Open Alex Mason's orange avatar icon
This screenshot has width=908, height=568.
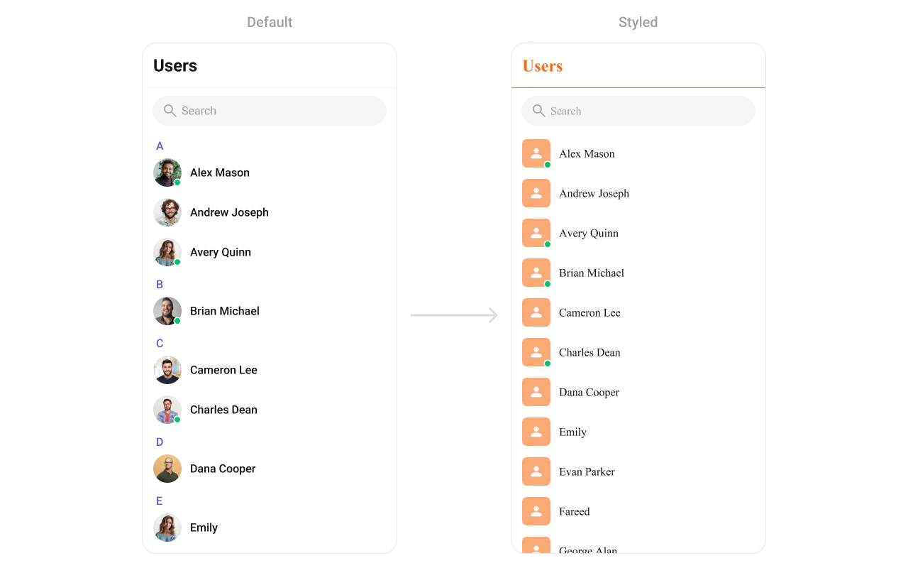click(536, 153)
